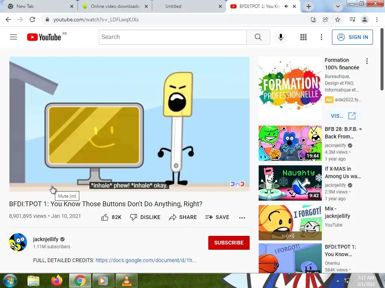
Task: Open the media player taskbar icon
Action: (103, 280)
